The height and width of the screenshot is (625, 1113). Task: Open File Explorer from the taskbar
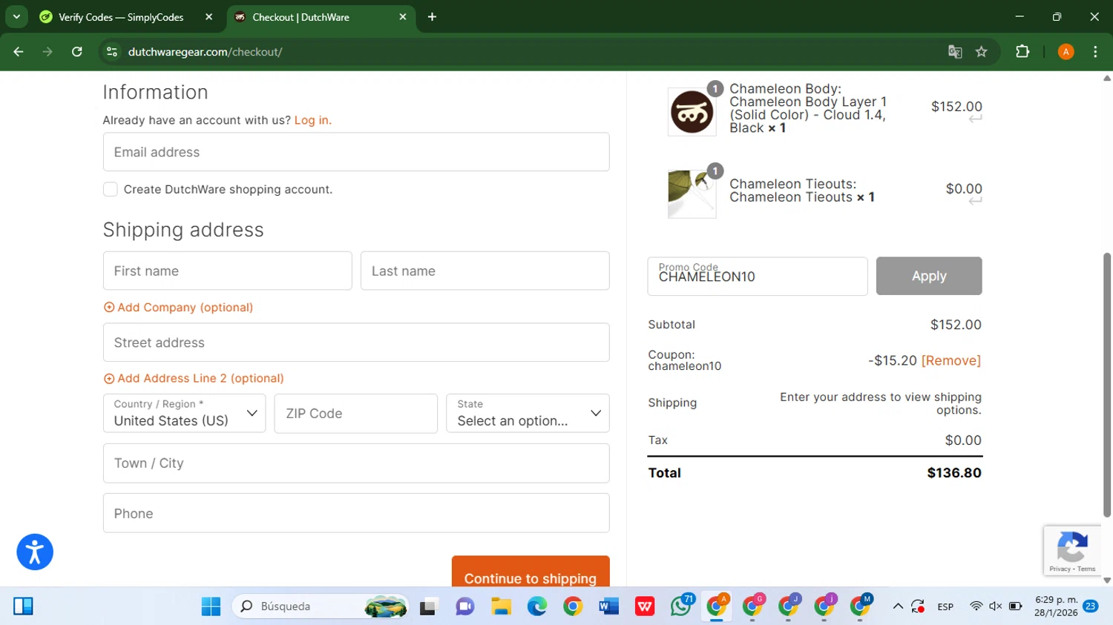pos(501,606)
